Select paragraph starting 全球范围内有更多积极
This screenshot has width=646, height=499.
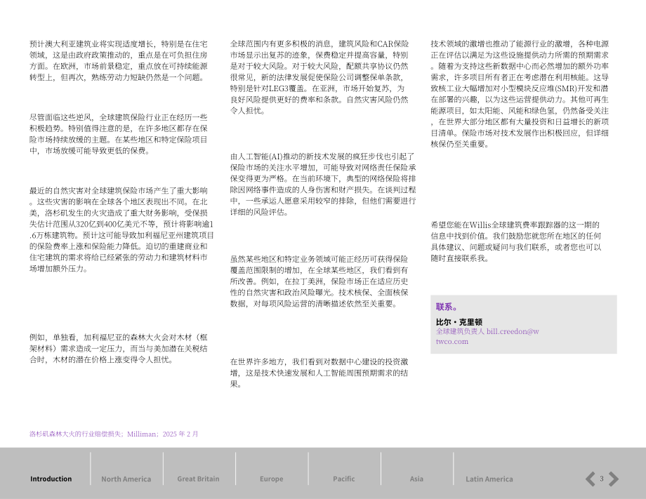(x=319, y=77)
